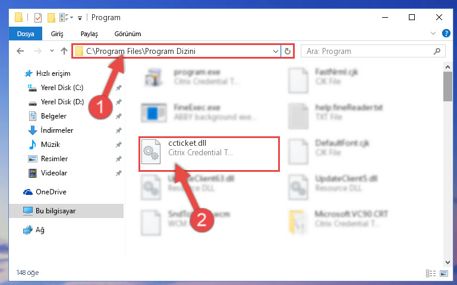
Task: Open the help question mark icon
Action: tap(446, 33)
